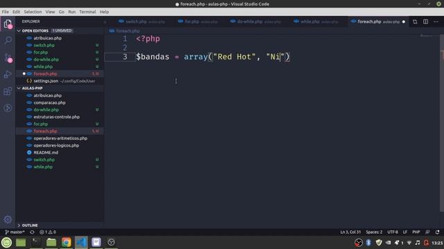Open foreach.php in AULAS-PHP folder
Viewport: 444px width, 249px height.
(x=60, y=131)
